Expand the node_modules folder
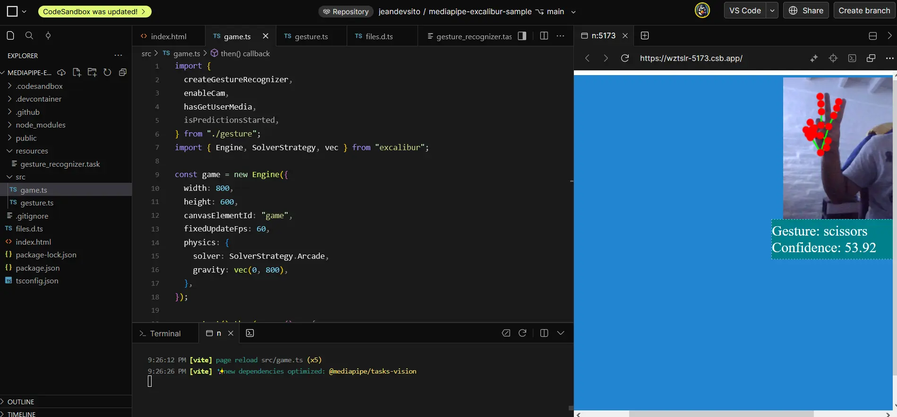 click(x=40, y=125)
